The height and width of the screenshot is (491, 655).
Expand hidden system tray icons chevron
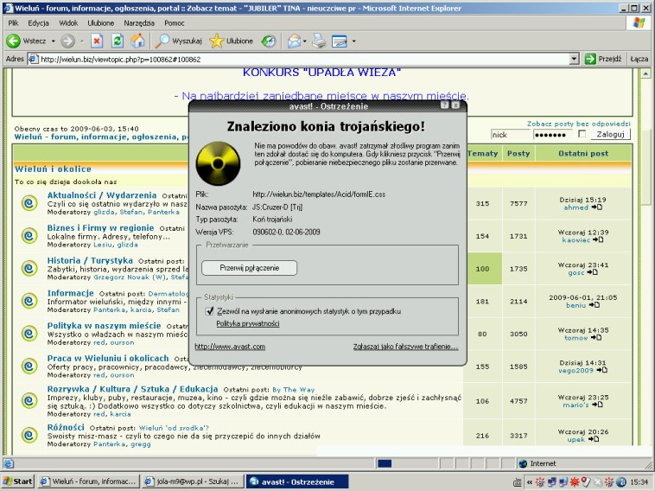[x=530, y=482]
